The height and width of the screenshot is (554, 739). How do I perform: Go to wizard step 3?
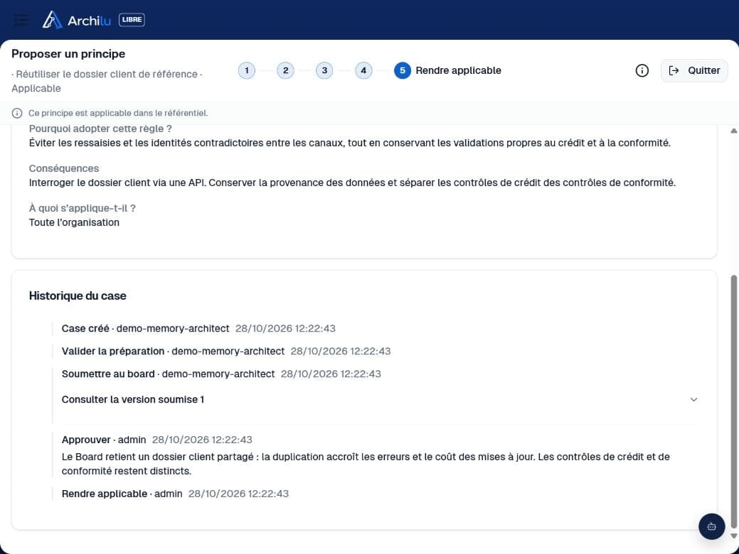(x=324, y=70)
